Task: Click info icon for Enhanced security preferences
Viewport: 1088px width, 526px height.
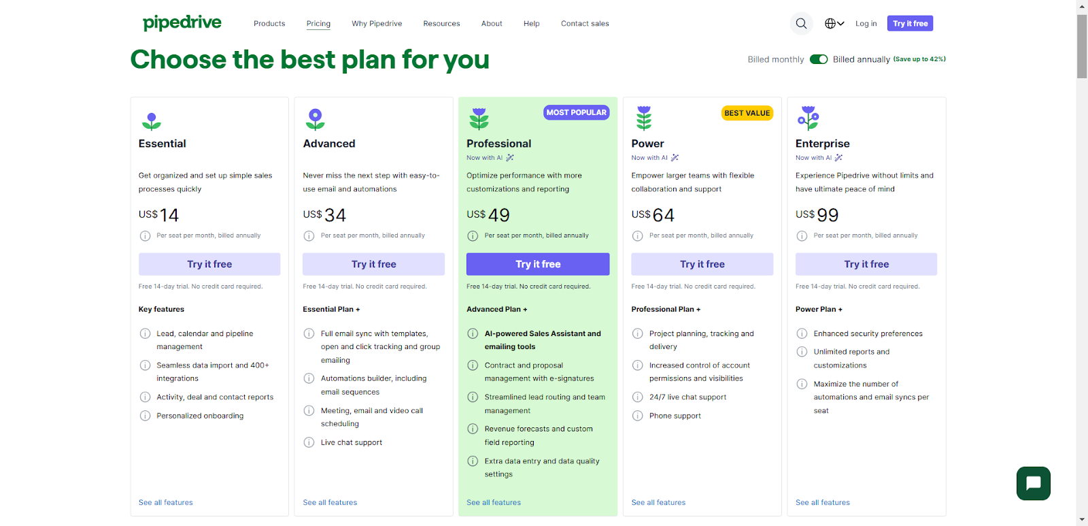Action: coord(802,333)
